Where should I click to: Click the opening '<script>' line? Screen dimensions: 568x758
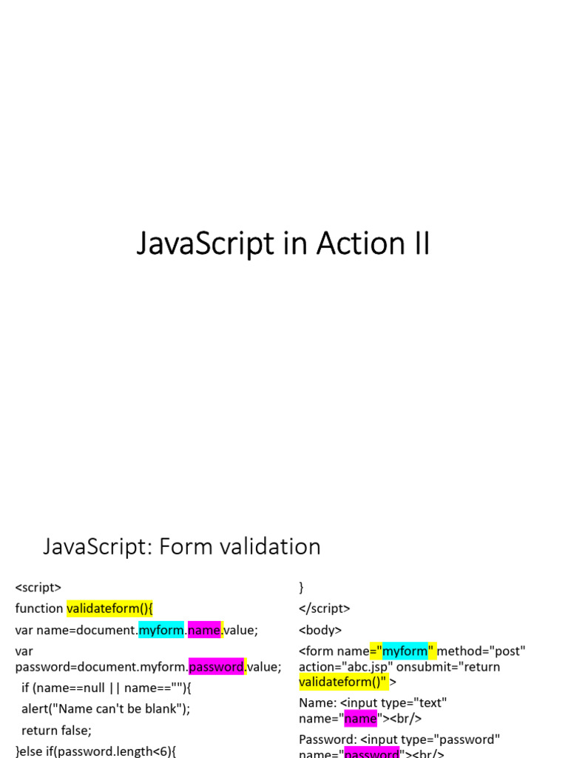tap(38, 587)
